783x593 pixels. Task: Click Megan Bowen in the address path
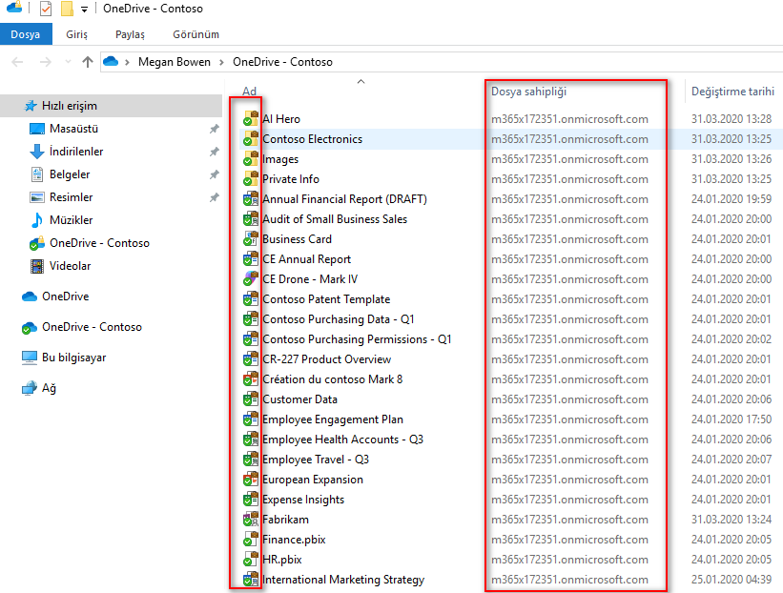tap(175, 62)
